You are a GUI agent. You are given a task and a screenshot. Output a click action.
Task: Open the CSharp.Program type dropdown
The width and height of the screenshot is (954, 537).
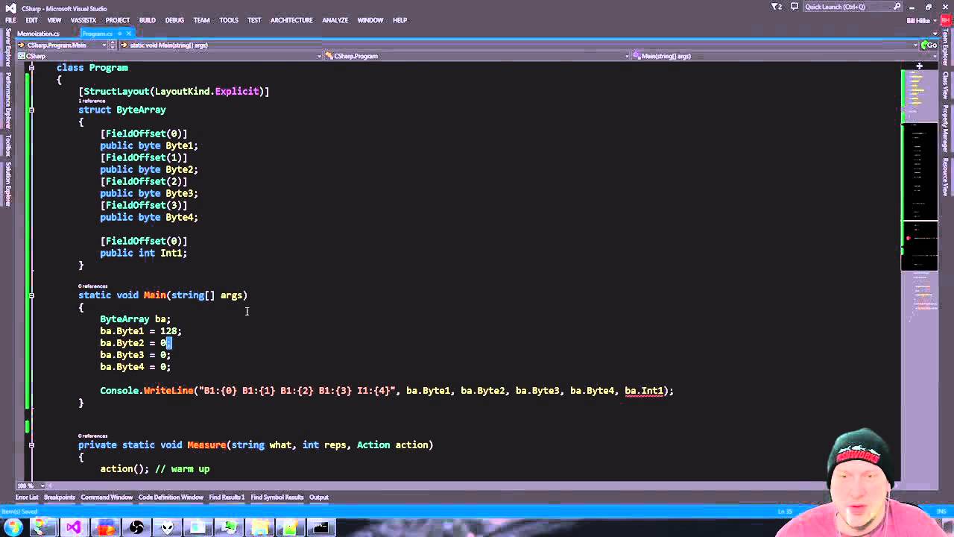coord(477,56)
